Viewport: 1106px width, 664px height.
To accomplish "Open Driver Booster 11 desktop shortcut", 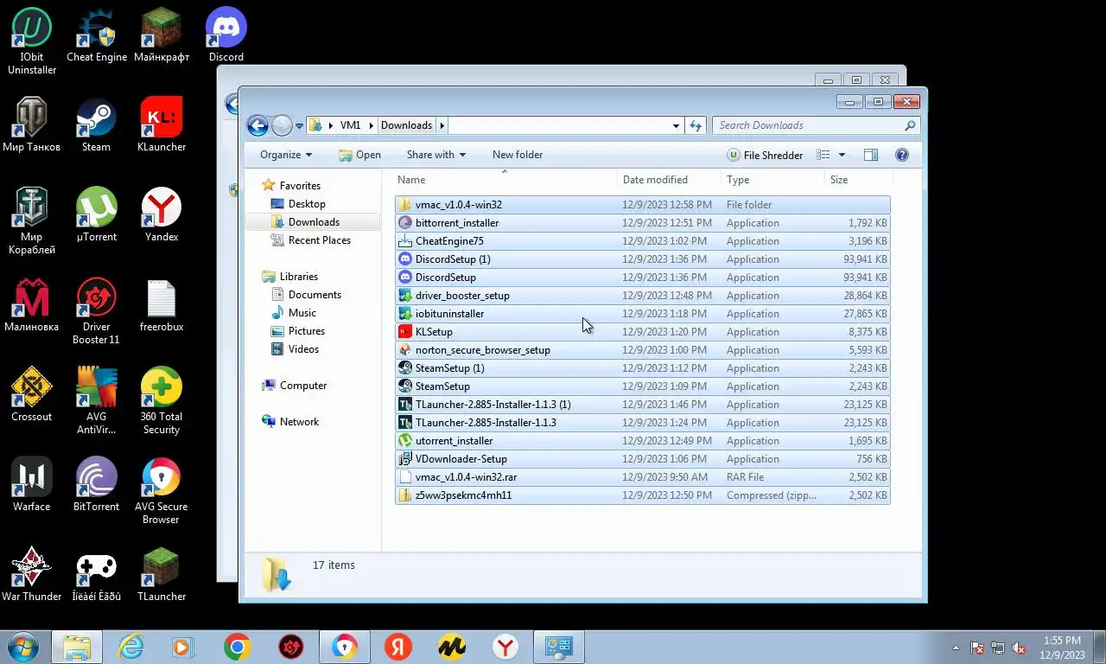I will point(97,311).
